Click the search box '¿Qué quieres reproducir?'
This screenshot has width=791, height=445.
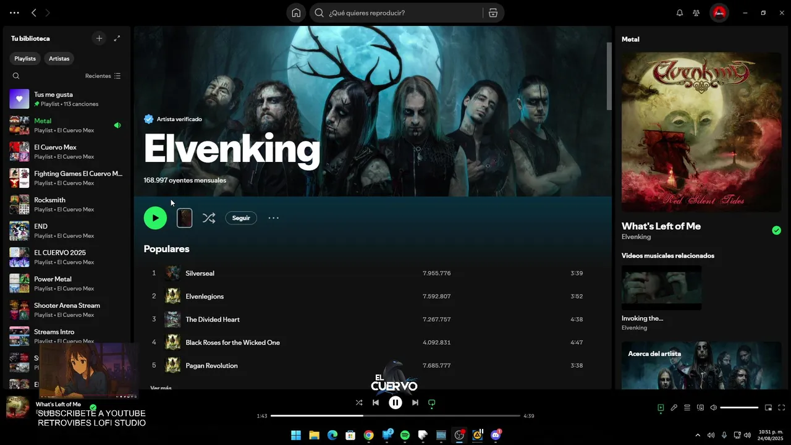point(395,13)
